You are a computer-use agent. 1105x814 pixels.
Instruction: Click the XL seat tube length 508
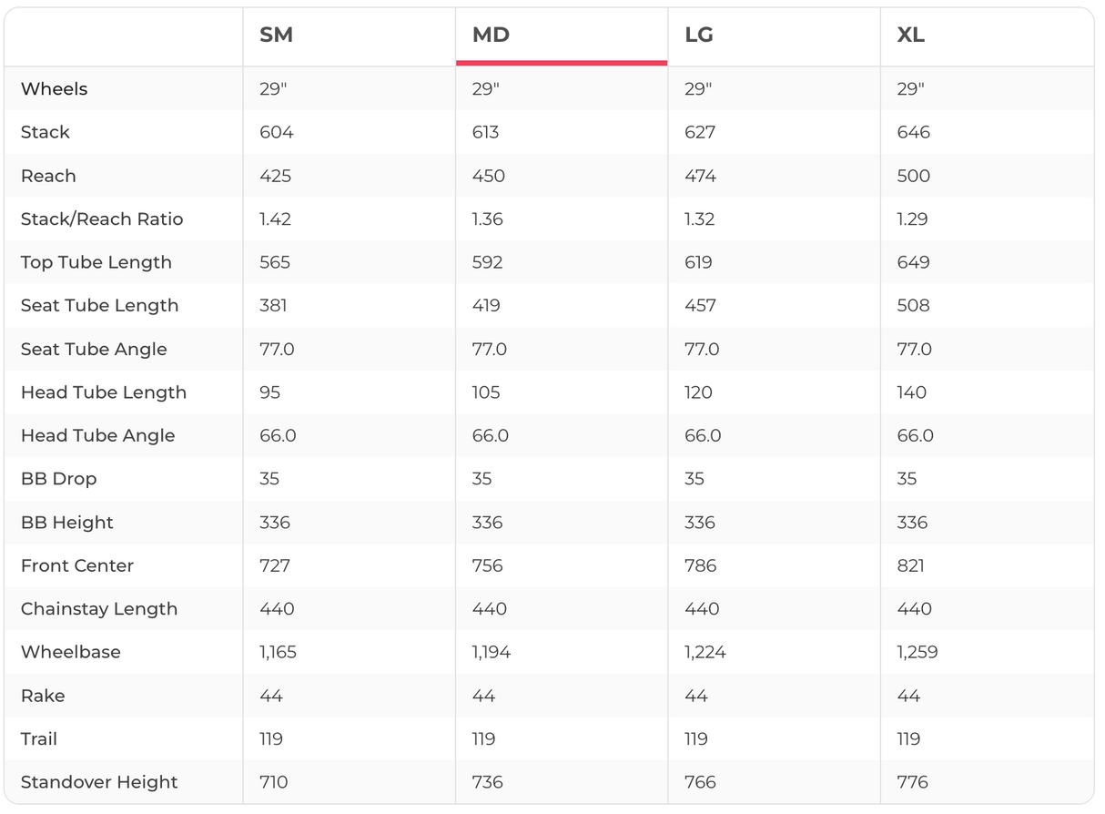pos(913,306)
